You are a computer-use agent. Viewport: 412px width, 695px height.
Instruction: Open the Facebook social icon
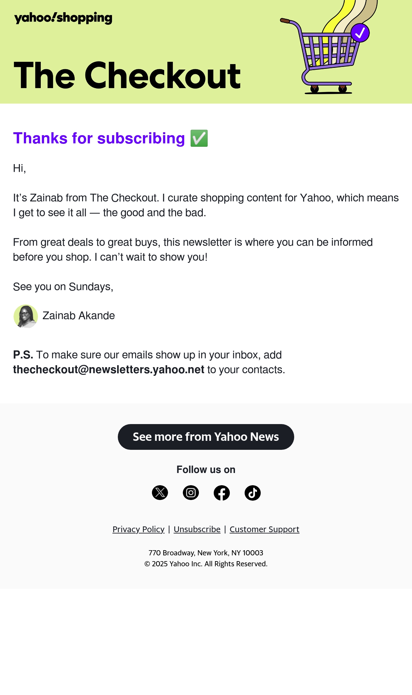pos(222,493)
